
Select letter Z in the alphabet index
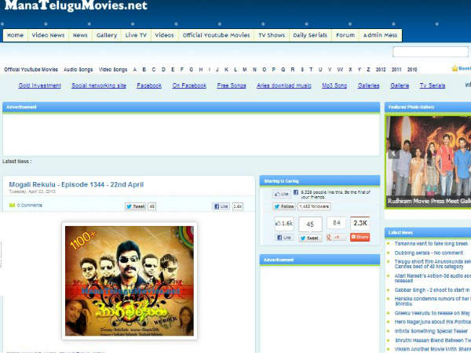[368, 69]
